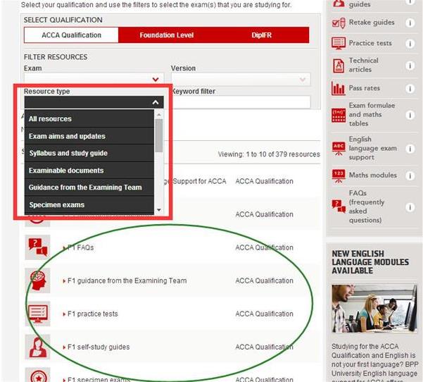
Task: Click the info icon beside sidebar Practice tests
Action: coord(410,44)
